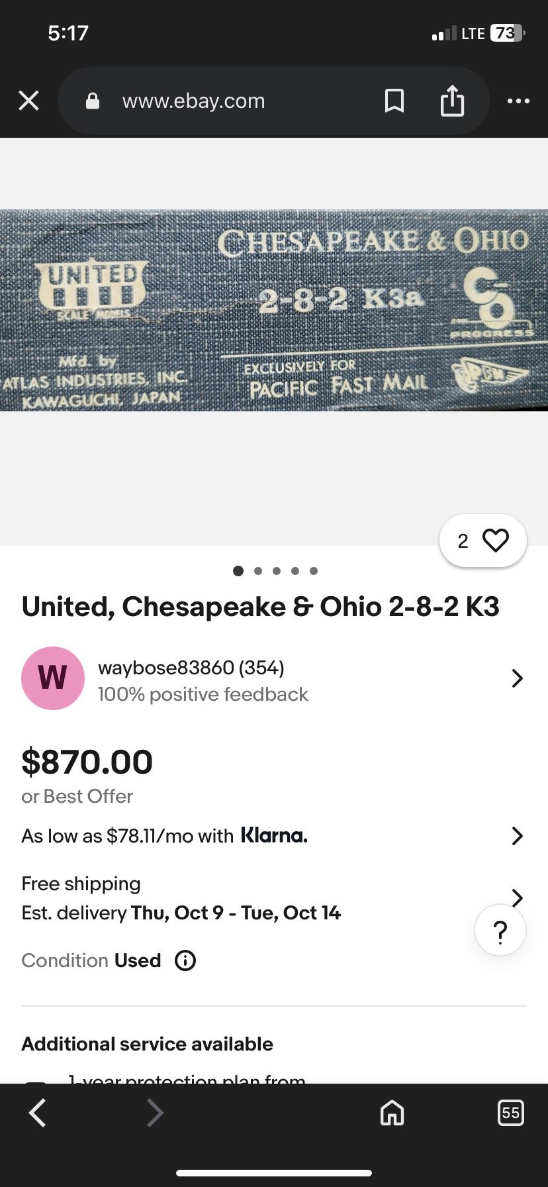Tap the forward arrow in bottom bar
Image resolution: width=548 pixels, height=1187 pixels.
tap(155, 1113)
